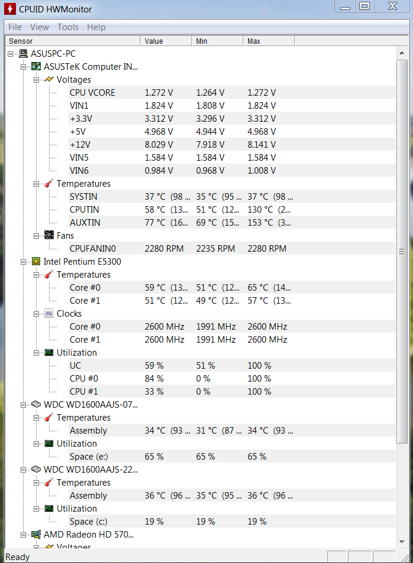
Task: Click the Utilization icon under Intel Pentium
Action: 49,353
